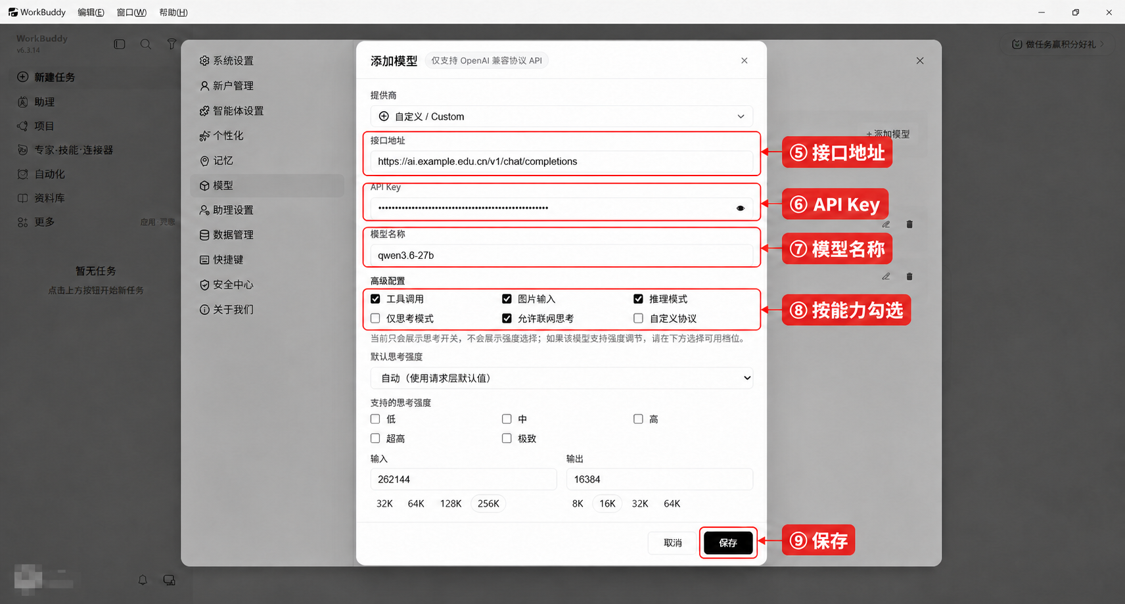The width and height of the screenshot is (1125, 604).
Task: Uncheck 图片输入 checkbox
Action: pyautogui.click(x=507, y=299)
